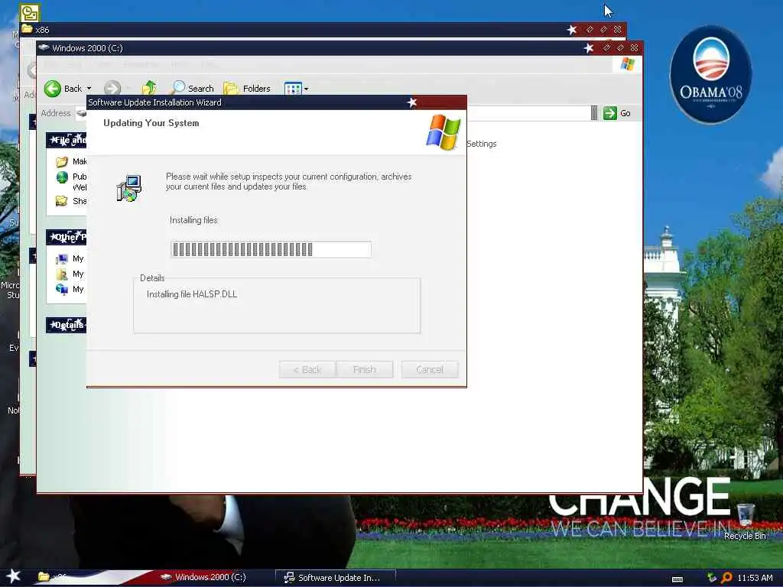This screenshot has height=587, width=783.
Task: Click the Installing files progress bar
Action: [271, 249]
